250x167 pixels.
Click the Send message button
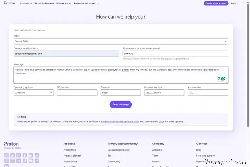[x=121, y=104]
